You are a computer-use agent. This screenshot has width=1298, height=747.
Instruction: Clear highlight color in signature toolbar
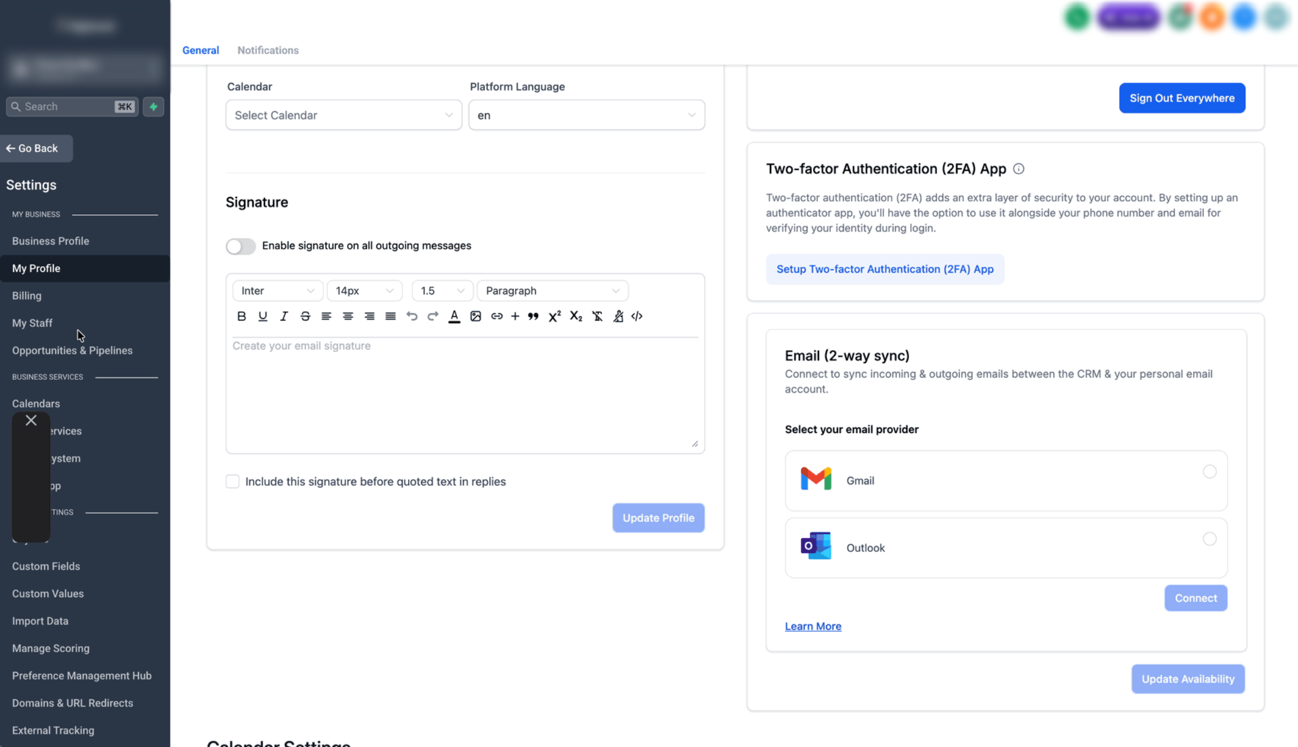[x=619, y=316]
